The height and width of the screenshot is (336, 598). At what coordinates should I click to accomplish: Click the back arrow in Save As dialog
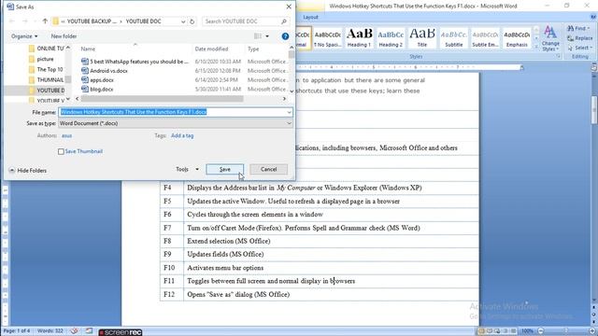(x=12, y=21)
